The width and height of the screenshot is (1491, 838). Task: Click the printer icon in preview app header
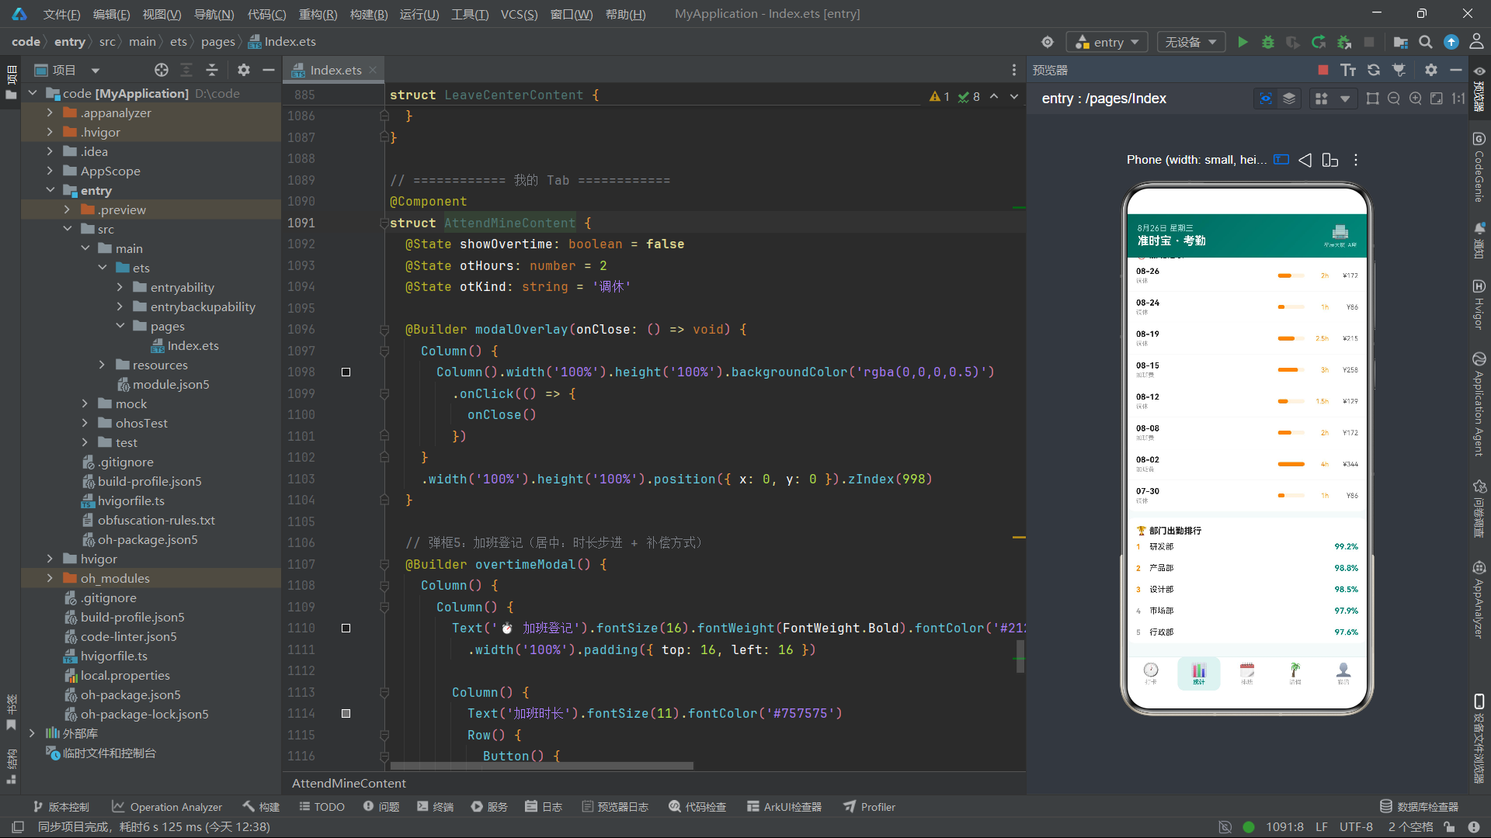pyautogui.click(x=1340, y=232)
